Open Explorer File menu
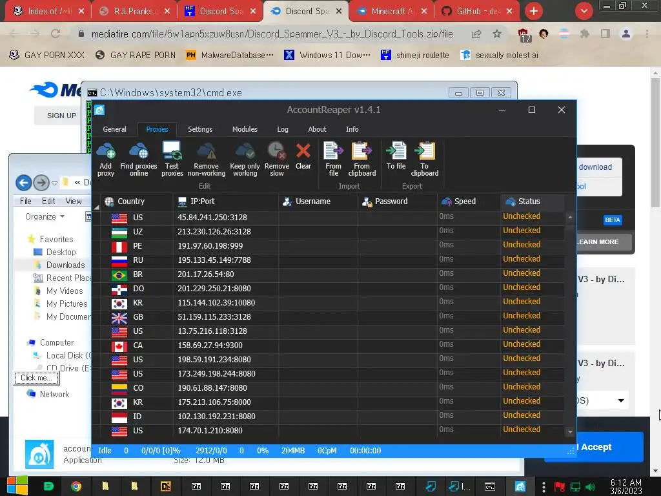This screenshot has width=661, height=496. (x=26, y=201)
